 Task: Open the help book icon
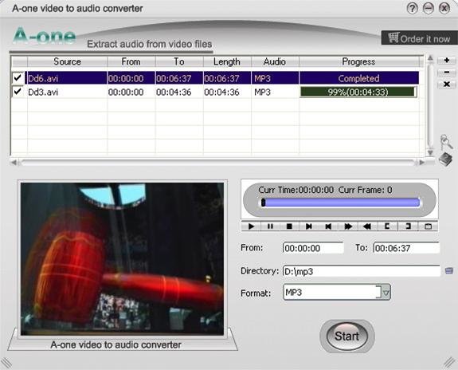tap(446, 159)
